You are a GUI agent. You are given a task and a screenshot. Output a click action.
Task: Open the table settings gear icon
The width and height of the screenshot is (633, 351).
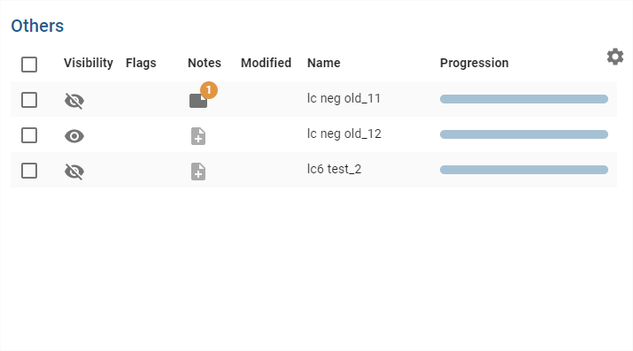614,57
